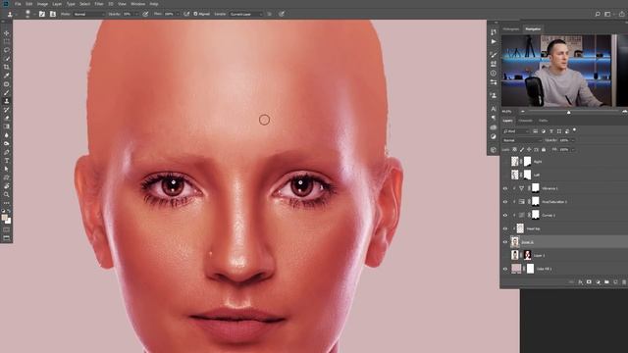Adjust the Navigator zoom slider
This screenshot has height=353, width=628.
pos(569,112)
